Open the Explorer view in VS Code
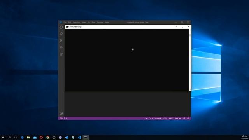Viewport: 249px width, 140px height. pos(61,27)
